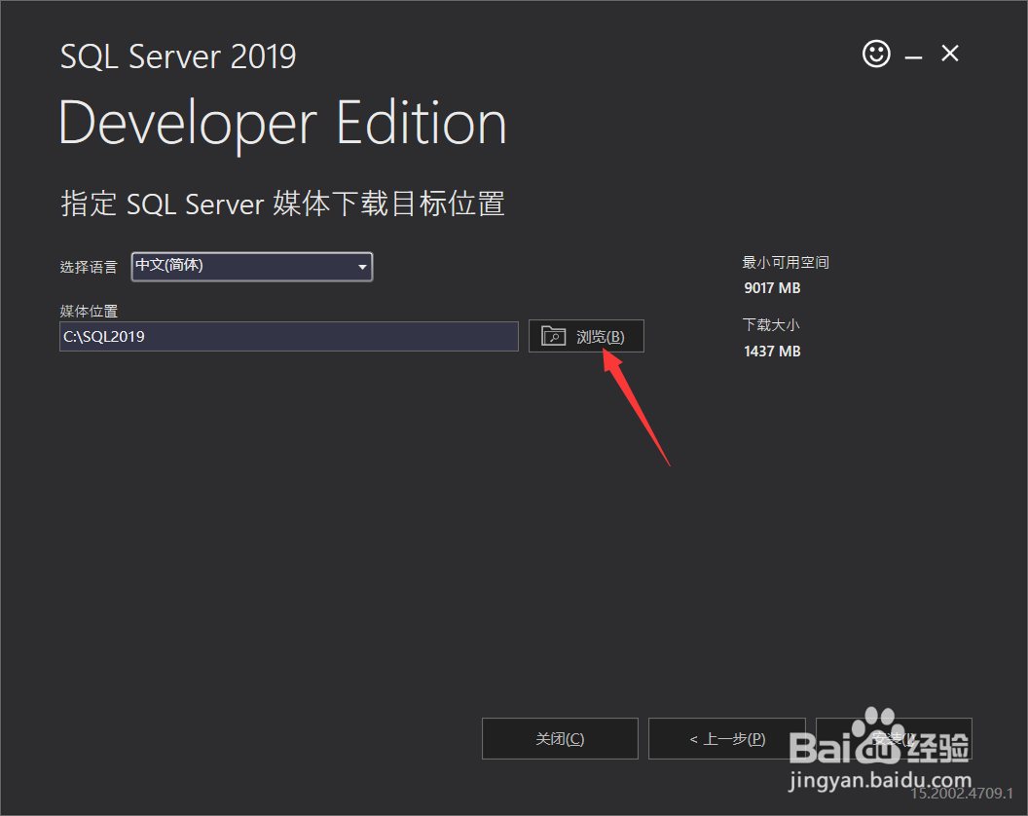Go back with the 上一步(P) button
The image size is (1028, 816).
pos(726,739)
